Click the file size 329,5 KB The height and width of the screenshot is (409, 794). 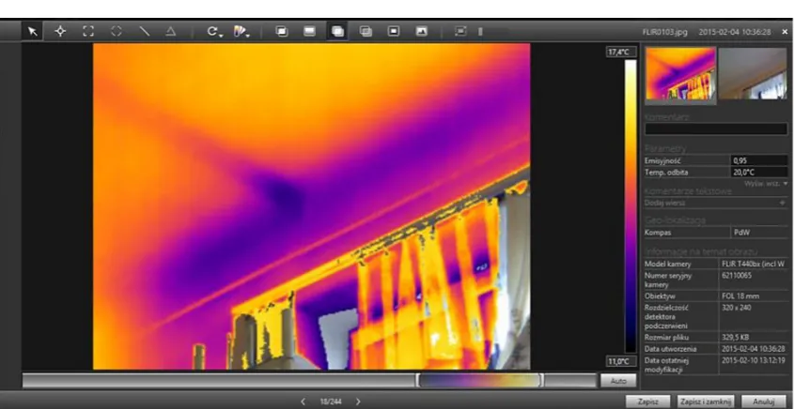tap(735, 337)
